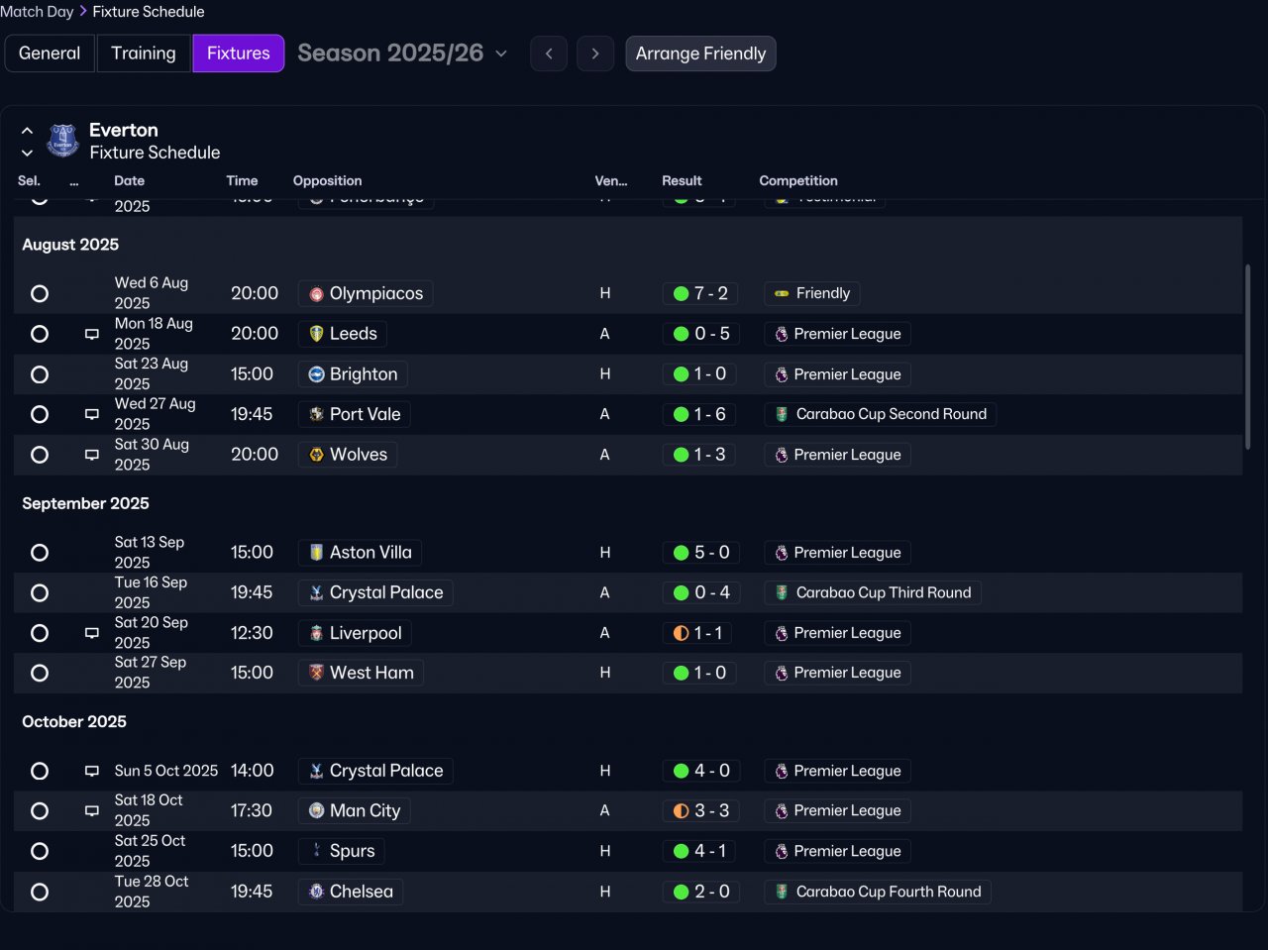
Task: Click Crystal Palace badge in 5 Oct row
Action: coord(316,771)
